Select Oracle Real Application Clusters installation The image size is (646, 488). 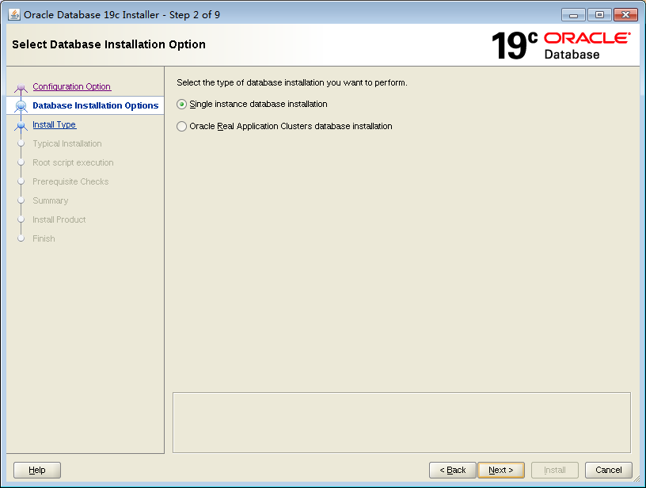click(181, 126)
